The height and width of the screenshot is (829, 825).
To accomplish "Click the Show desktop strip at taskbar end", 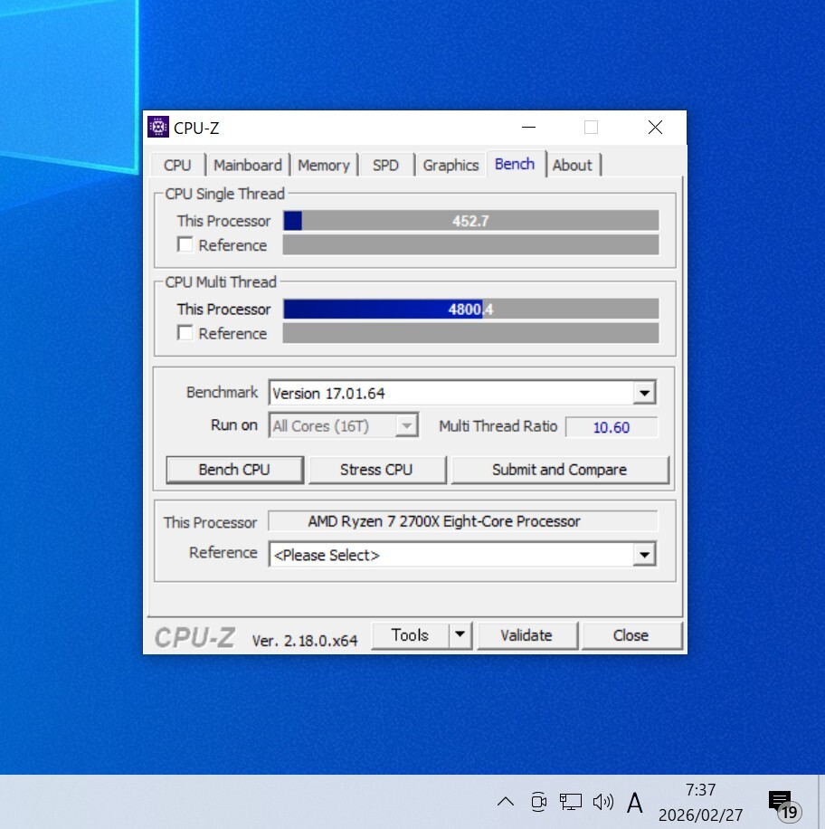I will point(821,802).
